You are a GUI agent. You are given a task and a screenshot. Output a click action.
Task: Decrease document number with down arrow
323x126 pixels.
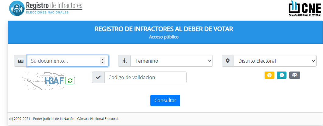coord(102,63)
